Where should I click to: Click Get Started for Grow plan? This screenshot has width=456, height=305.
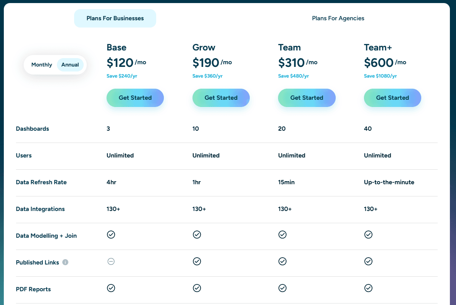click(221, 98)
